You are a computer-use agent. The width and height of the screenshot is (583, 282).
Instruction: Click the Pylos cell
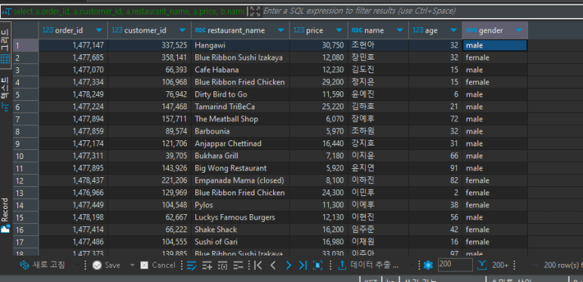240,205
